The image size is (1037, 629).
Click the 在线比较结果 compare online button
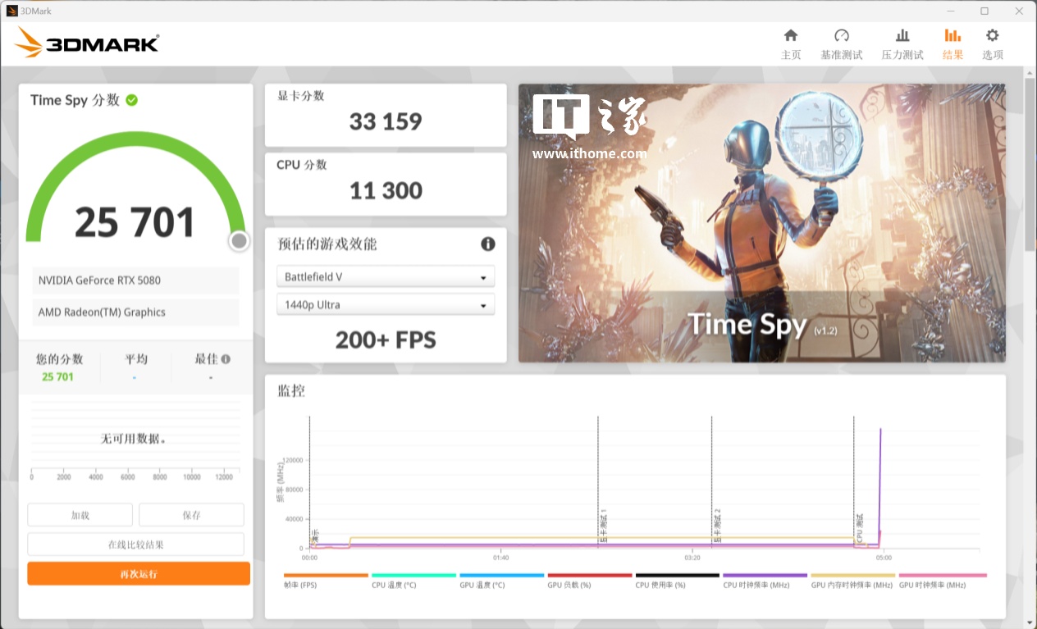135,545
